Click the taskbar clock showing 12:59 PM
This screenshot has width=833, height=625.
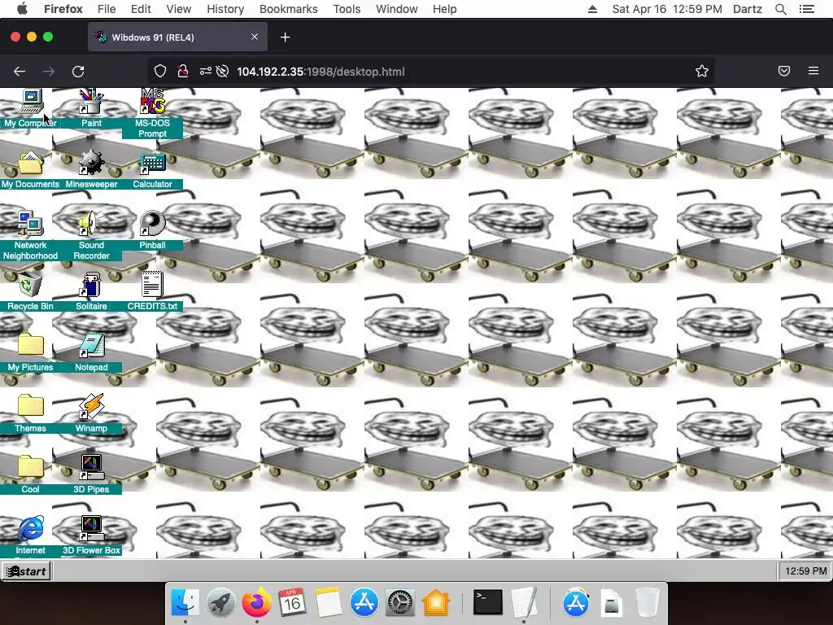point(805,571)
